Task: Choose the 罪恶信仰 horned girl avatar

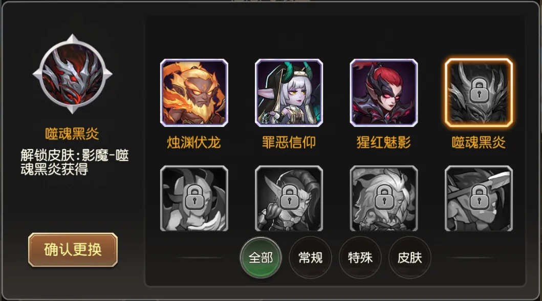Action: pos(289,93)
